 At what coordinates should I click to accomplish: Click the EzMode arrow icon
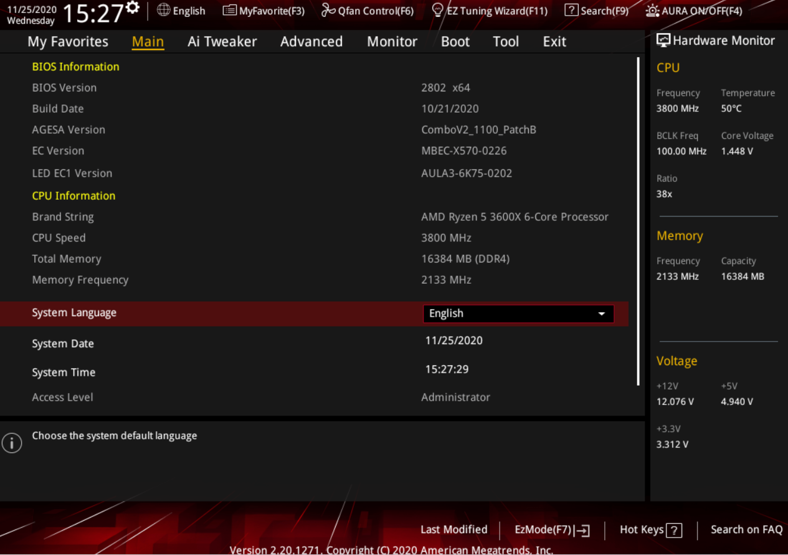582,530
